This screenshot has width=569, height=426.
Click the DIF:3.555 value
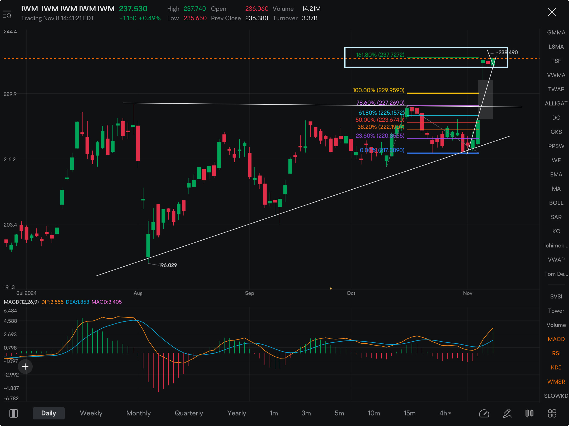[52, 302]
